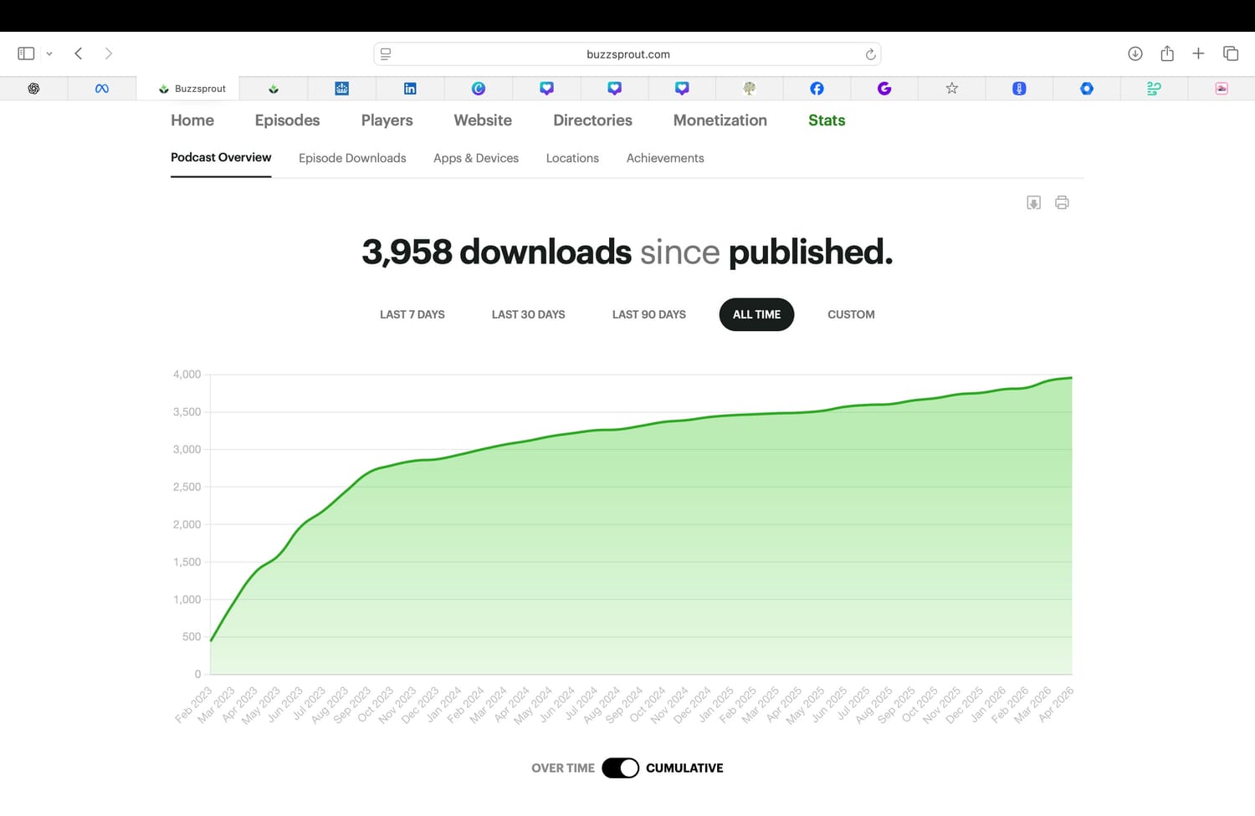Open the Directories section
Viewport: 1255px width, 816px height.
click(592, 120)
